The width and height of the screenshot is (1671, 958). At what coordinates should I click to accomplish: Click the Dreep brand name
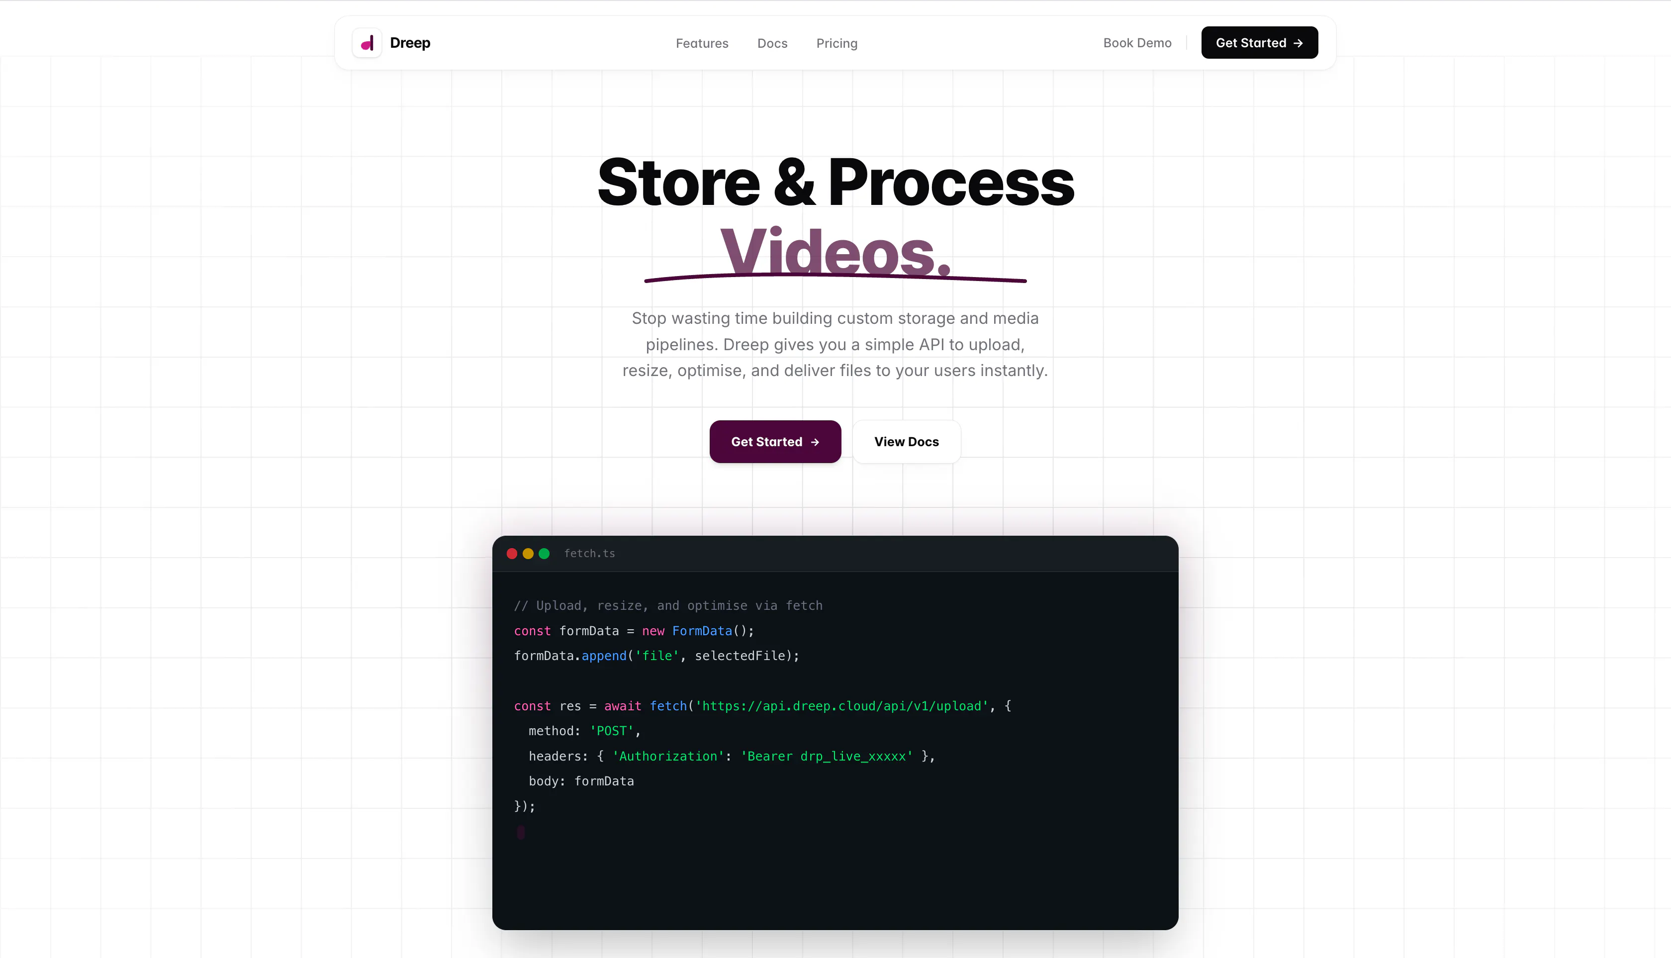click(410, 43)
